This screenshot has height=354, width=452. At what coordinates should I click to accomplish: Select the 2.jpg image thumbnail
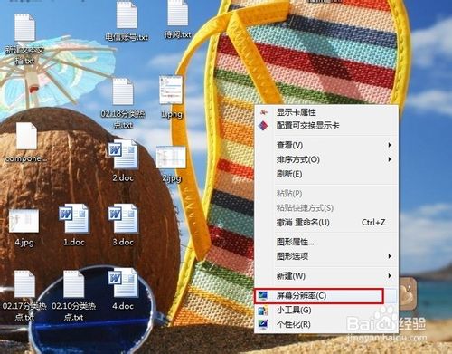171,164
